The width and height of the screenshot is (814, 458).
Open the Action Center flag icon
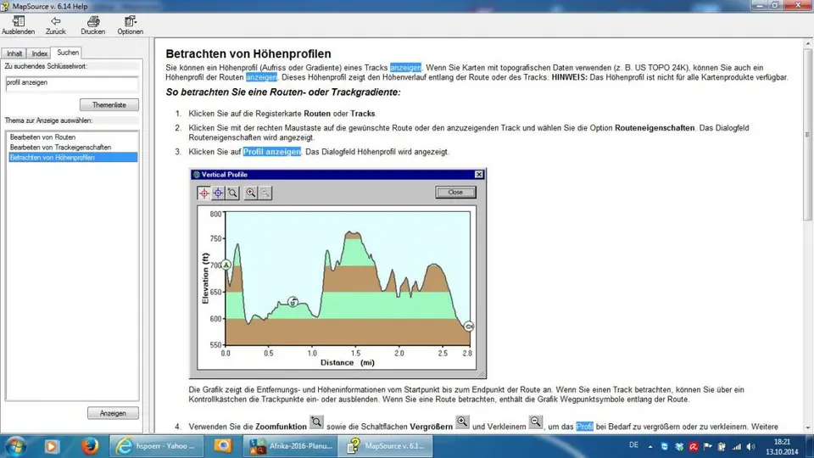pyautogui.click(x=707, y=447)
